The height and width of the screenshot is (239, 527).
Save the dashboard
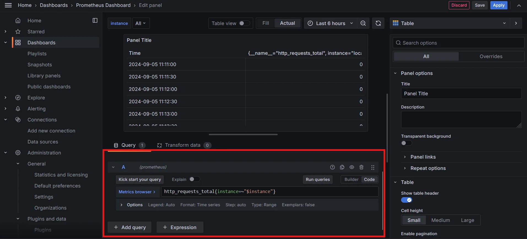480,5
